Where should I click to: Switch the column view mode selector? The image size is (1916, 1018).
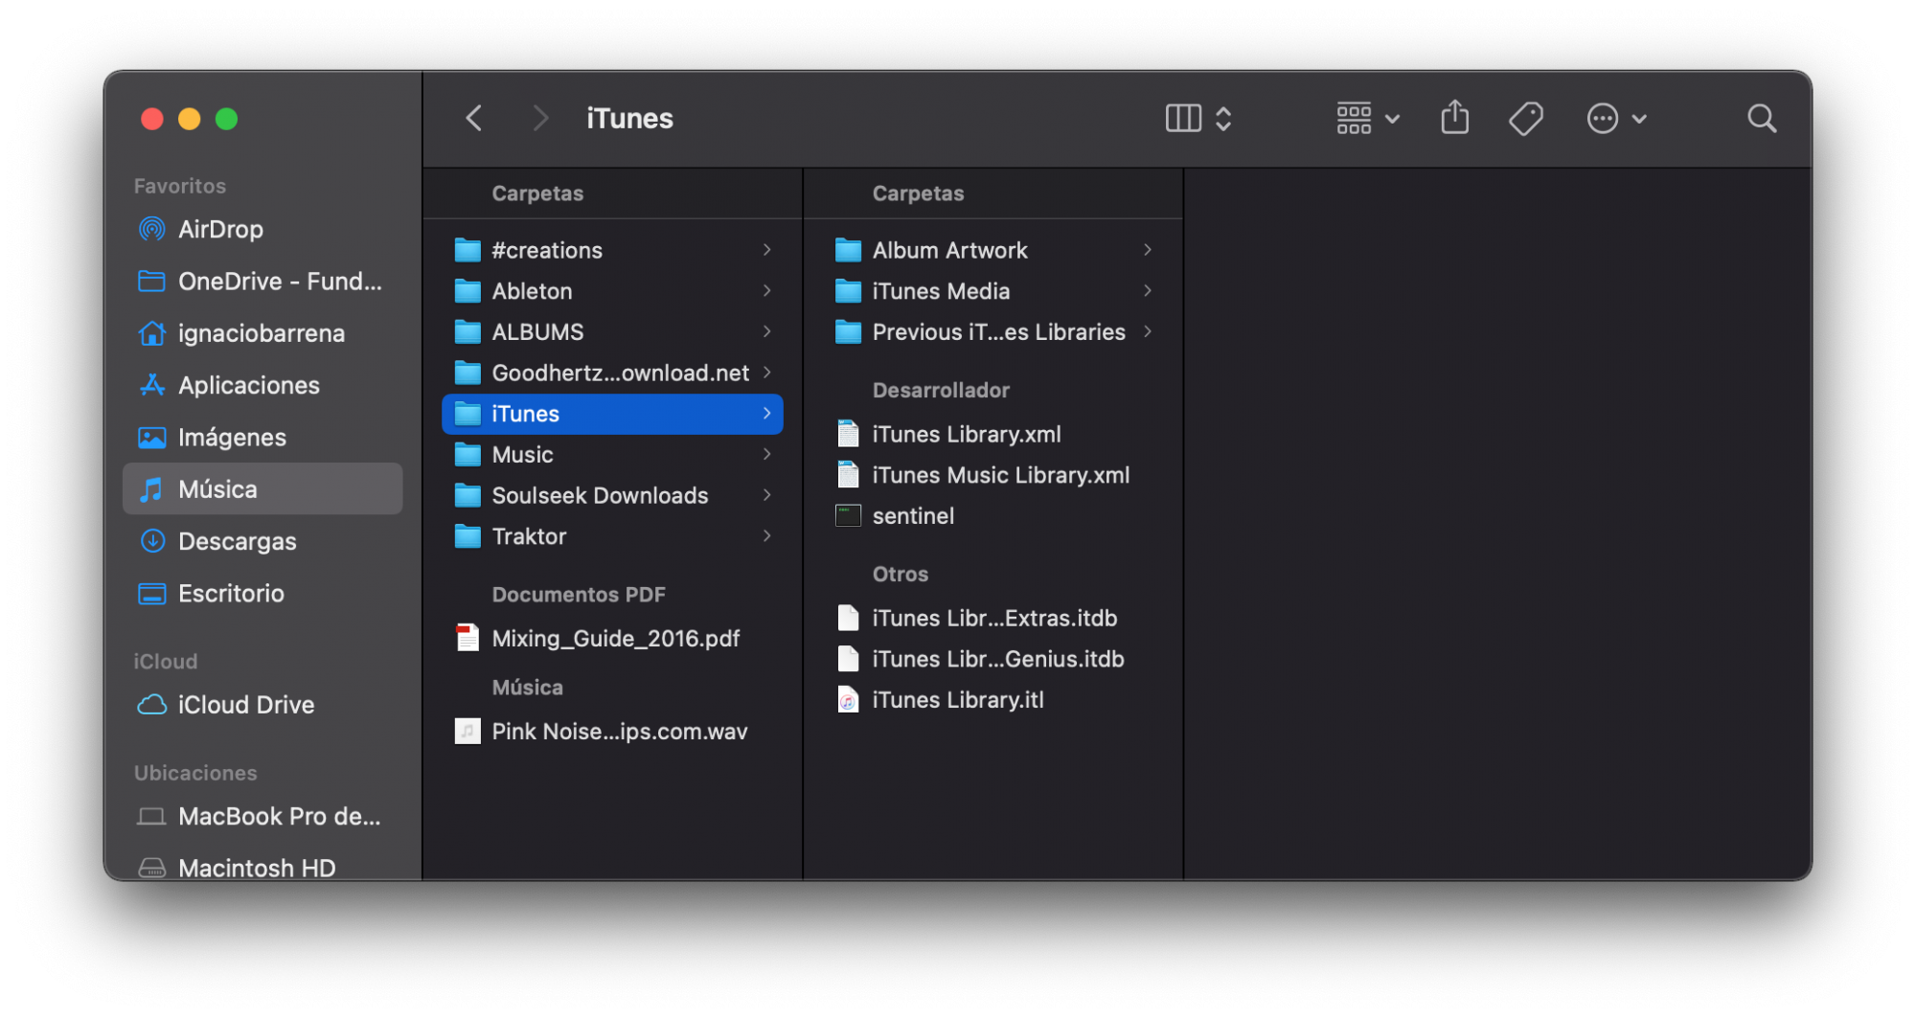[1198, 119]
